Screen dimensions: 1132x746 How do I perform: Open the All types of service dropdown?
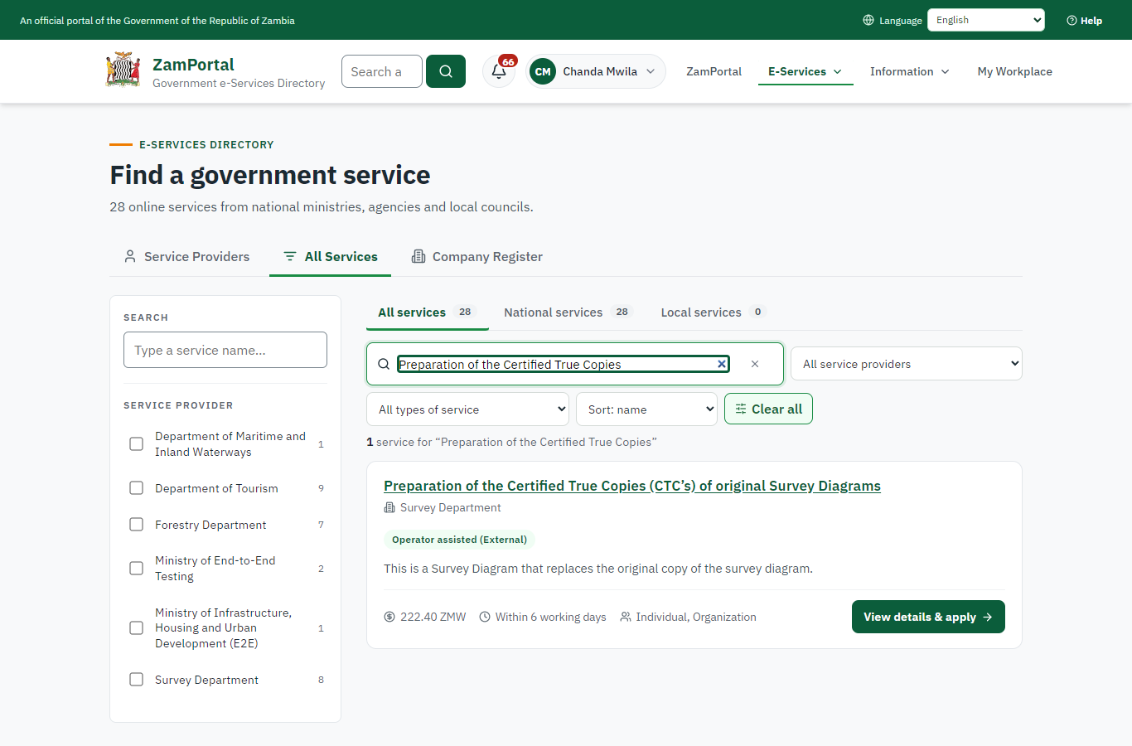pyautogui.click(x=468, y=409)
